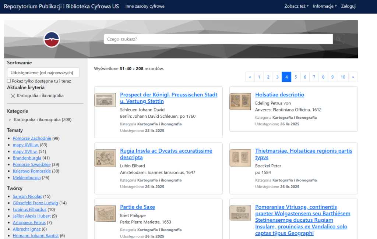Image resolution: width=377 pixels, height=239 pixels.
Task: Click the Holsatiae descriptio map thumbnail
Action: (240, 101)
